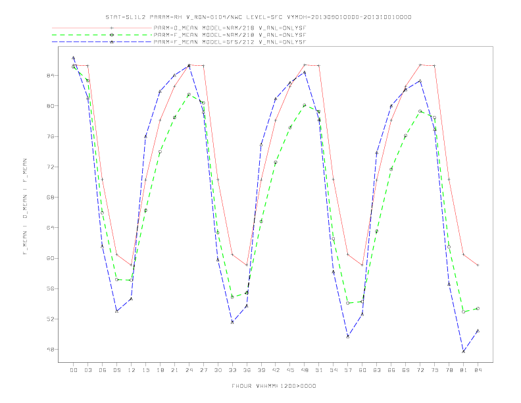Click blue GFS triangle marker at hour 81

[x=464, y=352]
